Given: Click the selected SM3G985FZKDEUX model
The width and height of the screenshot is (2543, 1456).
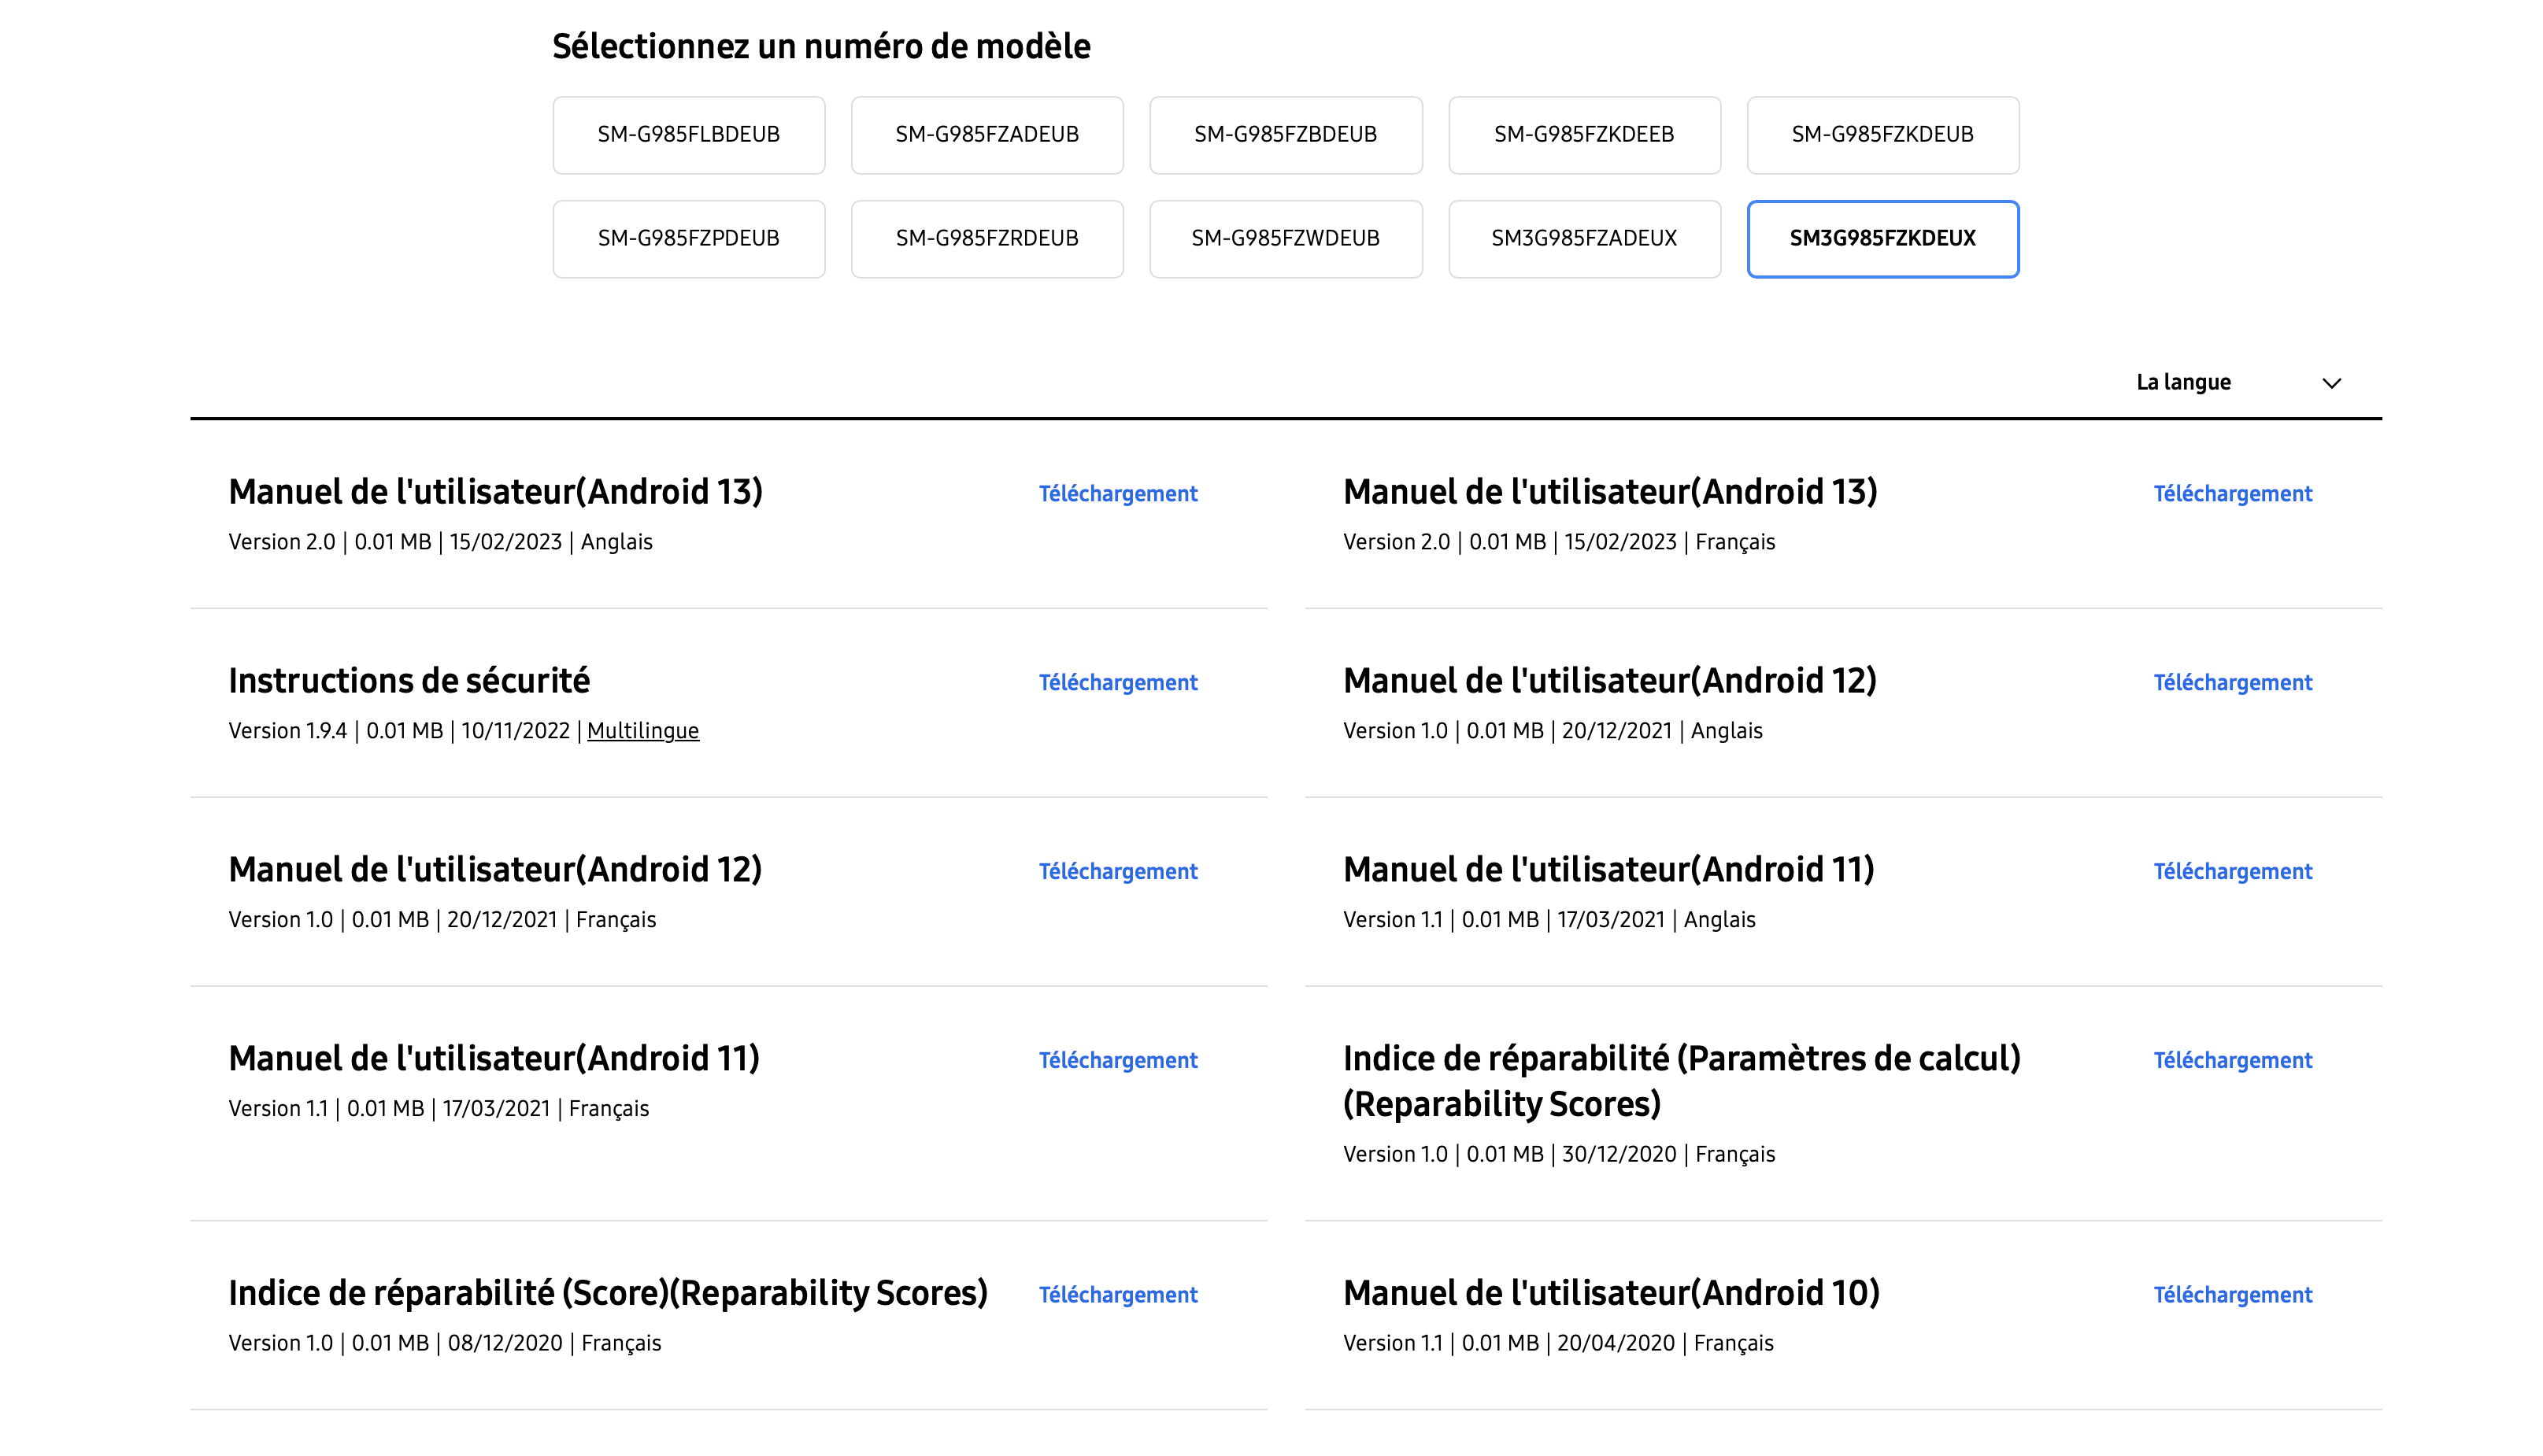Looking at the screenshot, I should [x=1882, y=239].
